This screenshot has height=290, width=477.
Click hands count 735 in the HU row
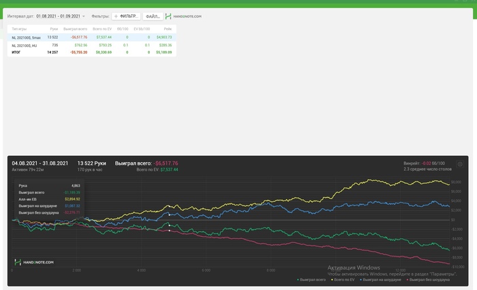(x=55, y=45)
